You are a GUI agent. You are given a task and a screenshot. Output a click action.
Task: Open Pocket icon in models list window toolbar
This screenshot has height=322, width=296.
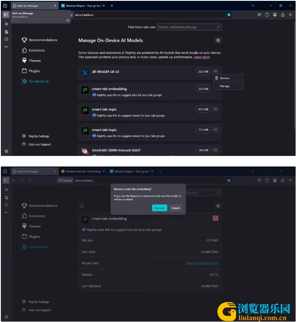tap(259, 15)
